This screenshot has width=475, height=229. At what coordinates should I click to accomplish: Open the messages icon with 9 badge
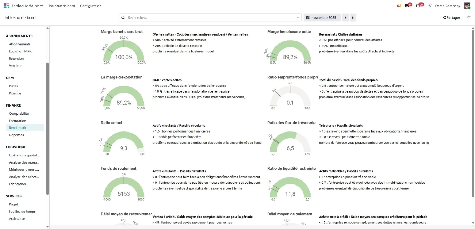coord(407,6)
